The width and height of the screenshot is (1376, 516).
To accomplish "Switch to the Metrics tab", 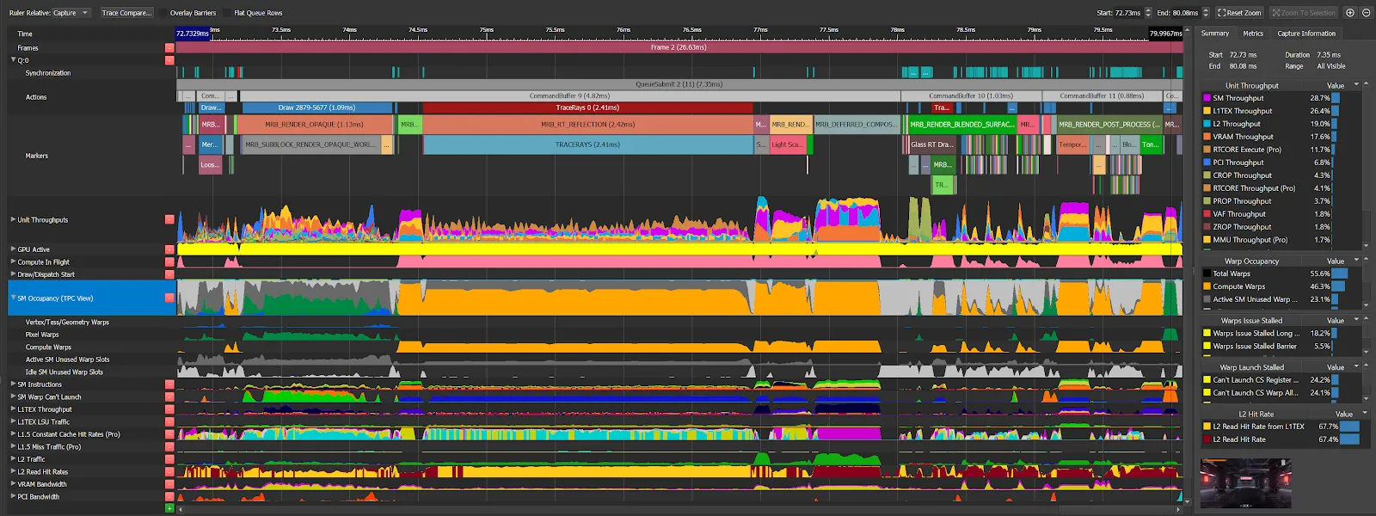I will coord(1252,34).
